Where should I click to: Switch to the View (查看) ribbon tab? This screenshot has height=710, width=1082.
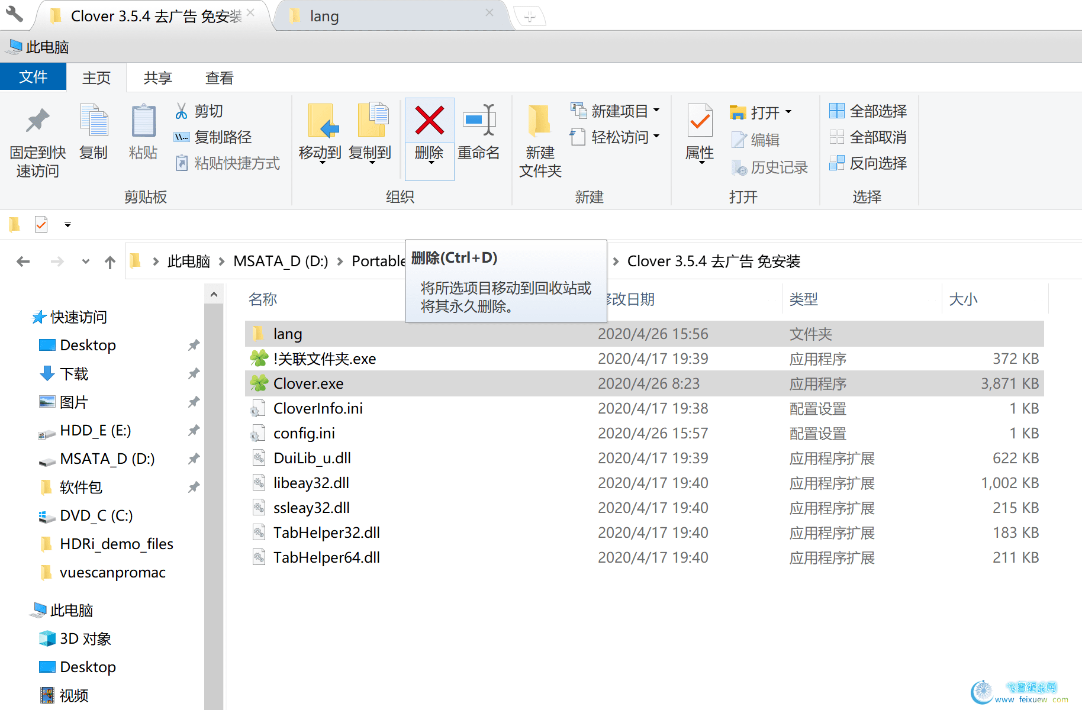tap(220, 78)
